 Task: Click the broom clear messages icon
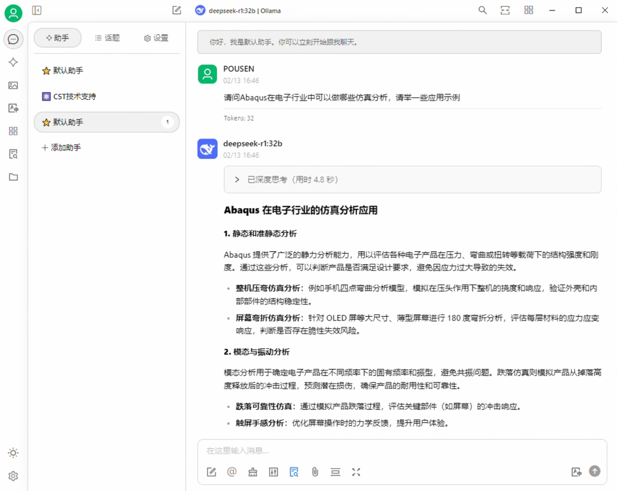coord(253,472)
